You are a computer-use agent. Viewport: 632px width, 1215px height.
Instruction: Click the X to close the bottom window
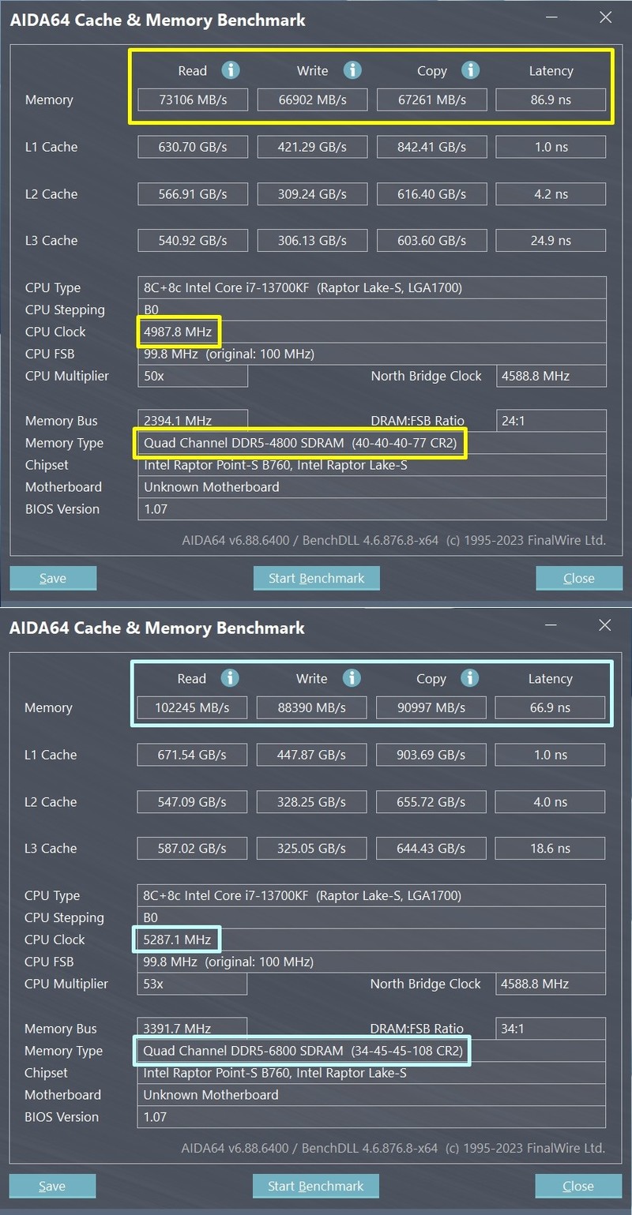[604, 624]
